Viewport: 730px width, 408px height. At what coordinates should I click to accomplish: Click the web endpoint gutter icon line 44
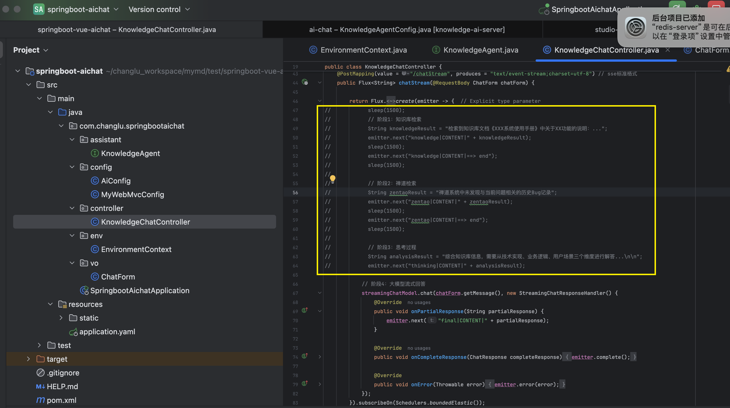[305, 82]
